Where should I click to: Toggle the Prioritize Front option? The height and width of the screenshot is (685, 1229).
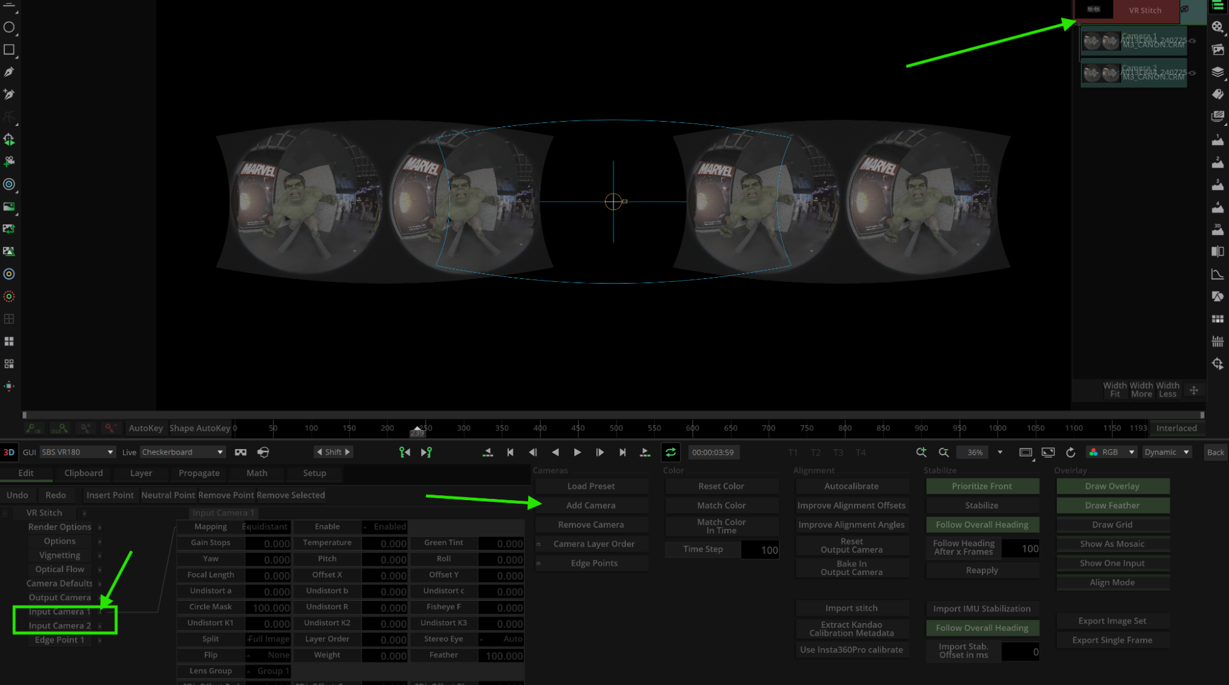coord(982,486)
